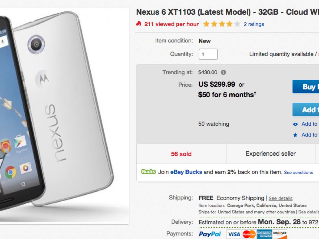Open shipping See details link
Screen dimensions: 319x239
(280, 198)
